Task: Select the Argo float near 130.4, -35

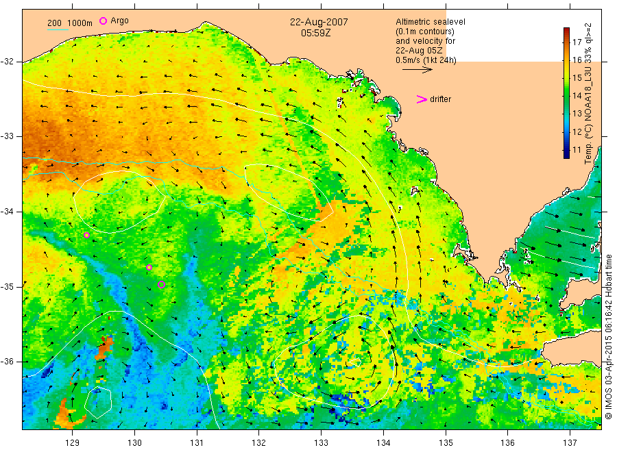Action: pos(161,285)
